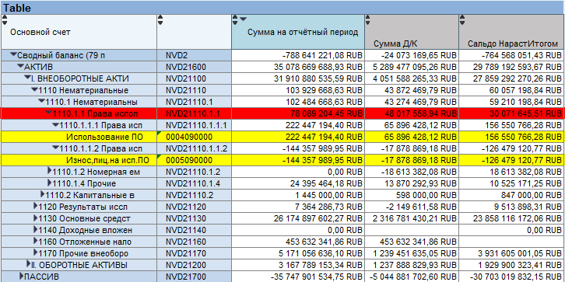Click sort icon in Сумма Д/К column

[x=368, y=19]
